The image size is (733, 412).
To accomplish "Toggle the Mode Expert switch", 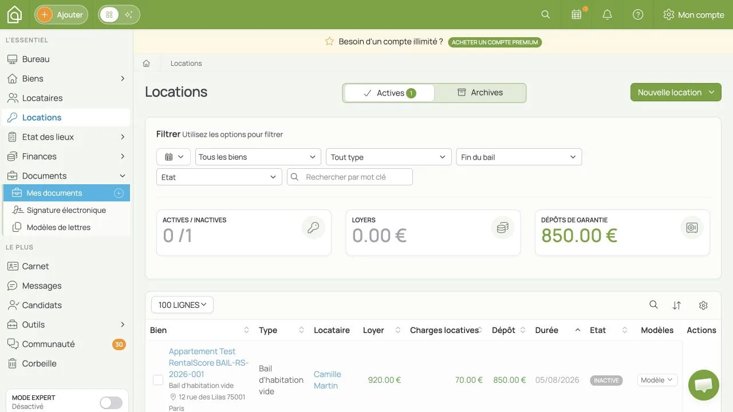I will [111, 403].
